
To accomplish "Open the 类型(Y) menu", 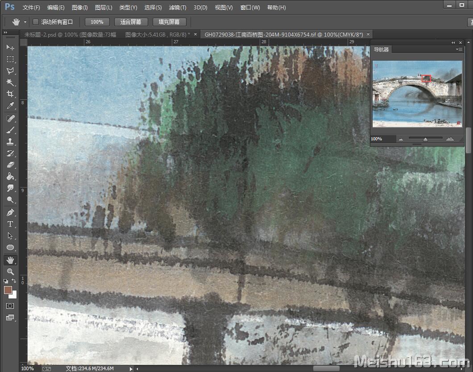I will click(128, 7).
